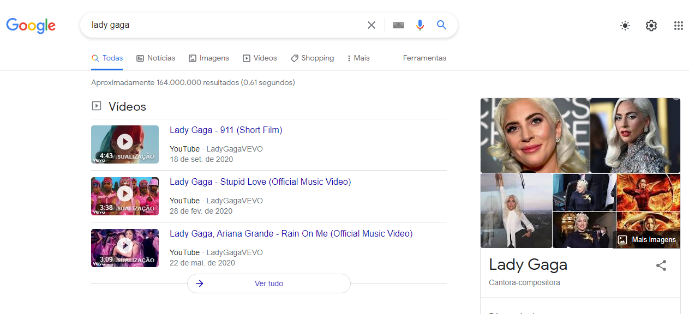Viewport: 689px width, 314px height.
Task: Open the settings gear
Action: tap(651, 26)
